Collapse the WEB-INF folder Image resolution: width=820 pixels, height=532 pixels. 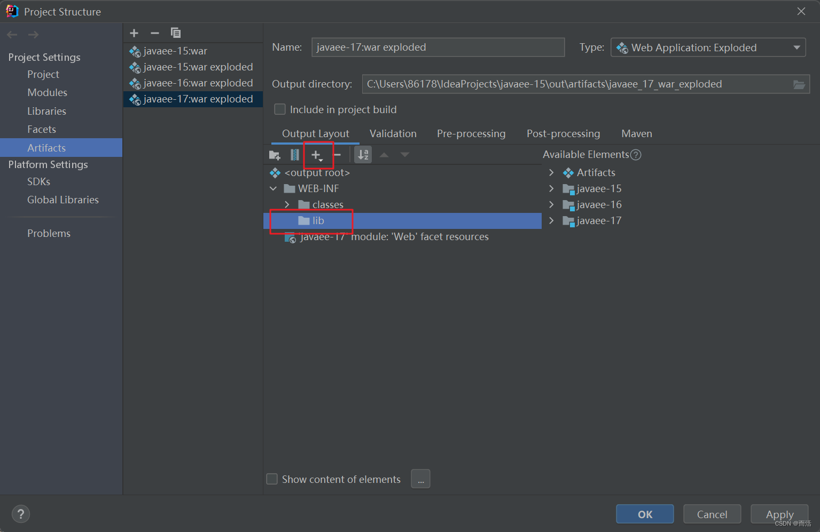(274, 189)
